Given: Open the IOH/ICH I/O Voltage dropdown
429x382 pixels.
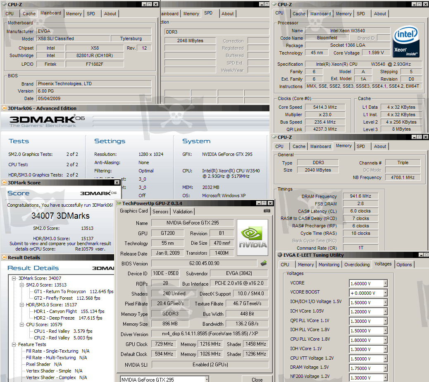Looking at the screenshot, I should point(385,302).
